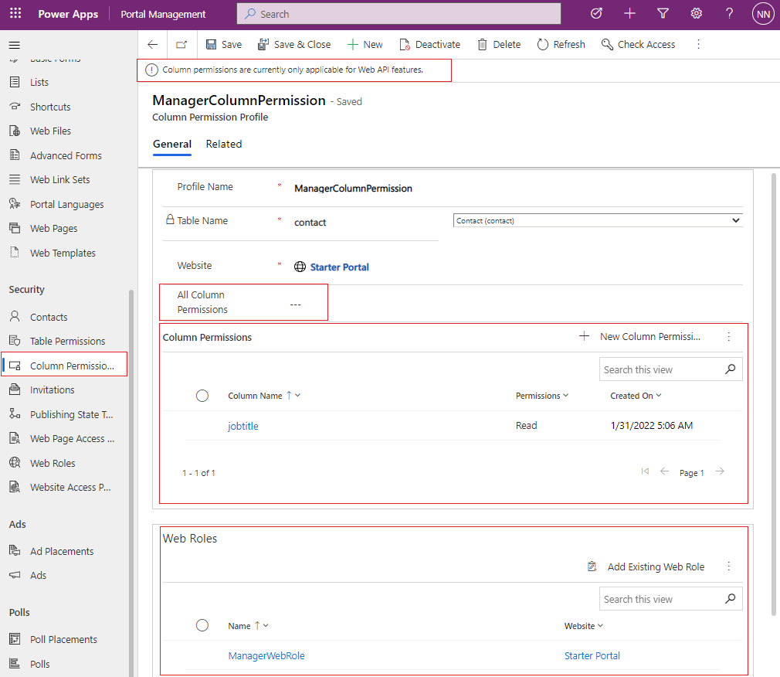
Task: Select Column Permission Profiles in sidebar
Action: pyautogui.click(x=65, y=366)
